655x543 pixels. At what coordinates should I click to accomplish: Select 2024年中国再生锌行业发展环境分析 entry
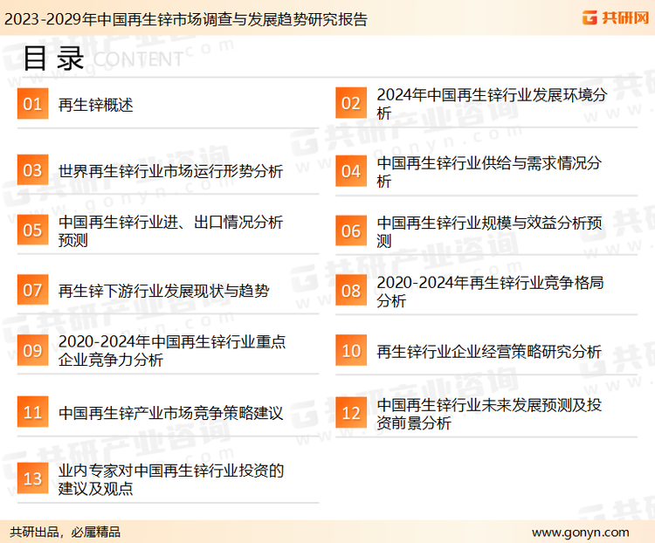pos(492,104)
